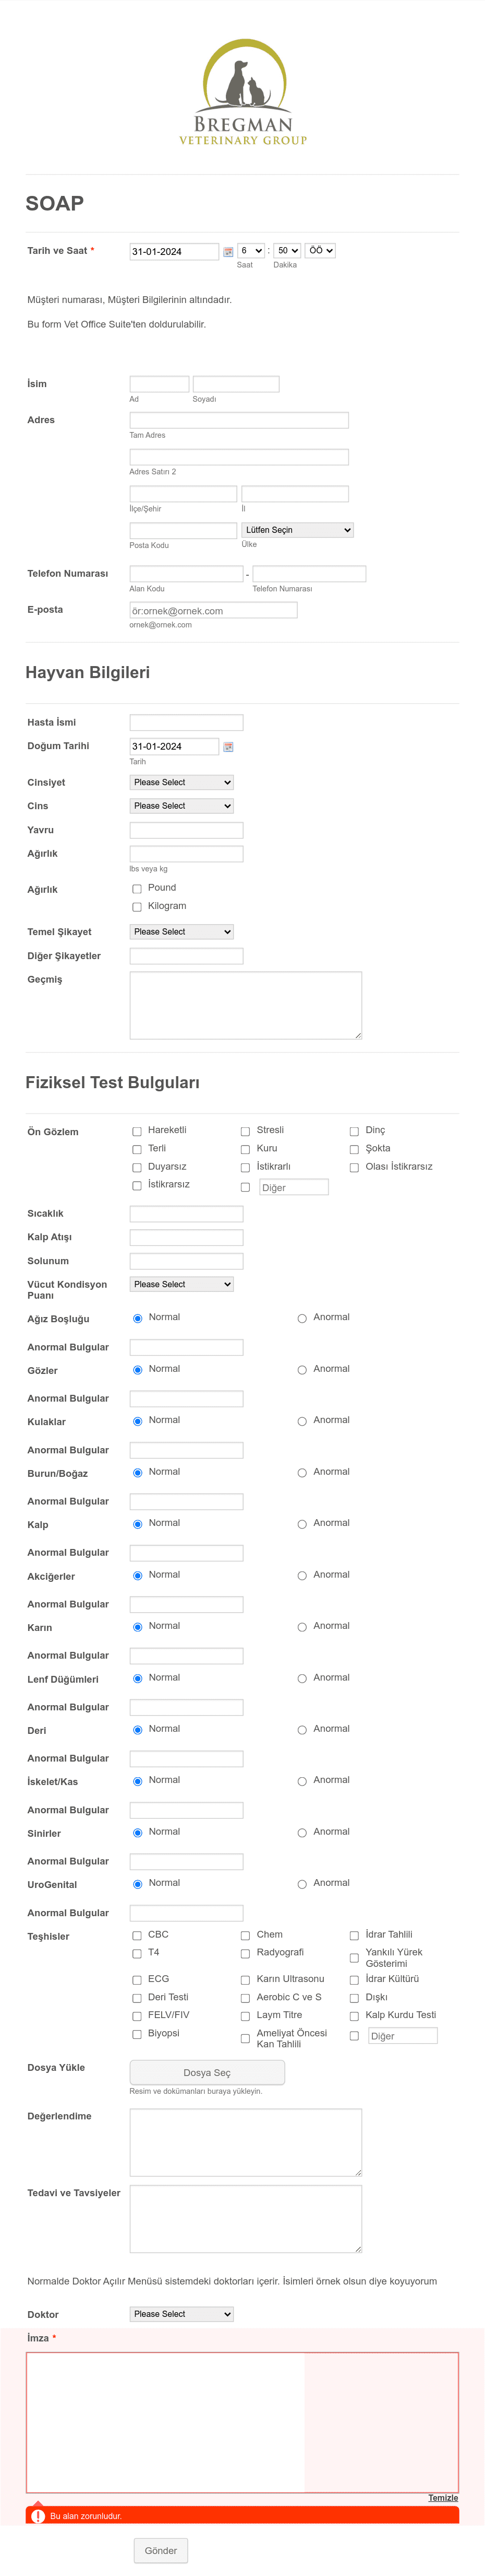The width and height of the screenshot is (485, 2576).
Task: Click the Temizle signature clear link
Action: 443,2498
